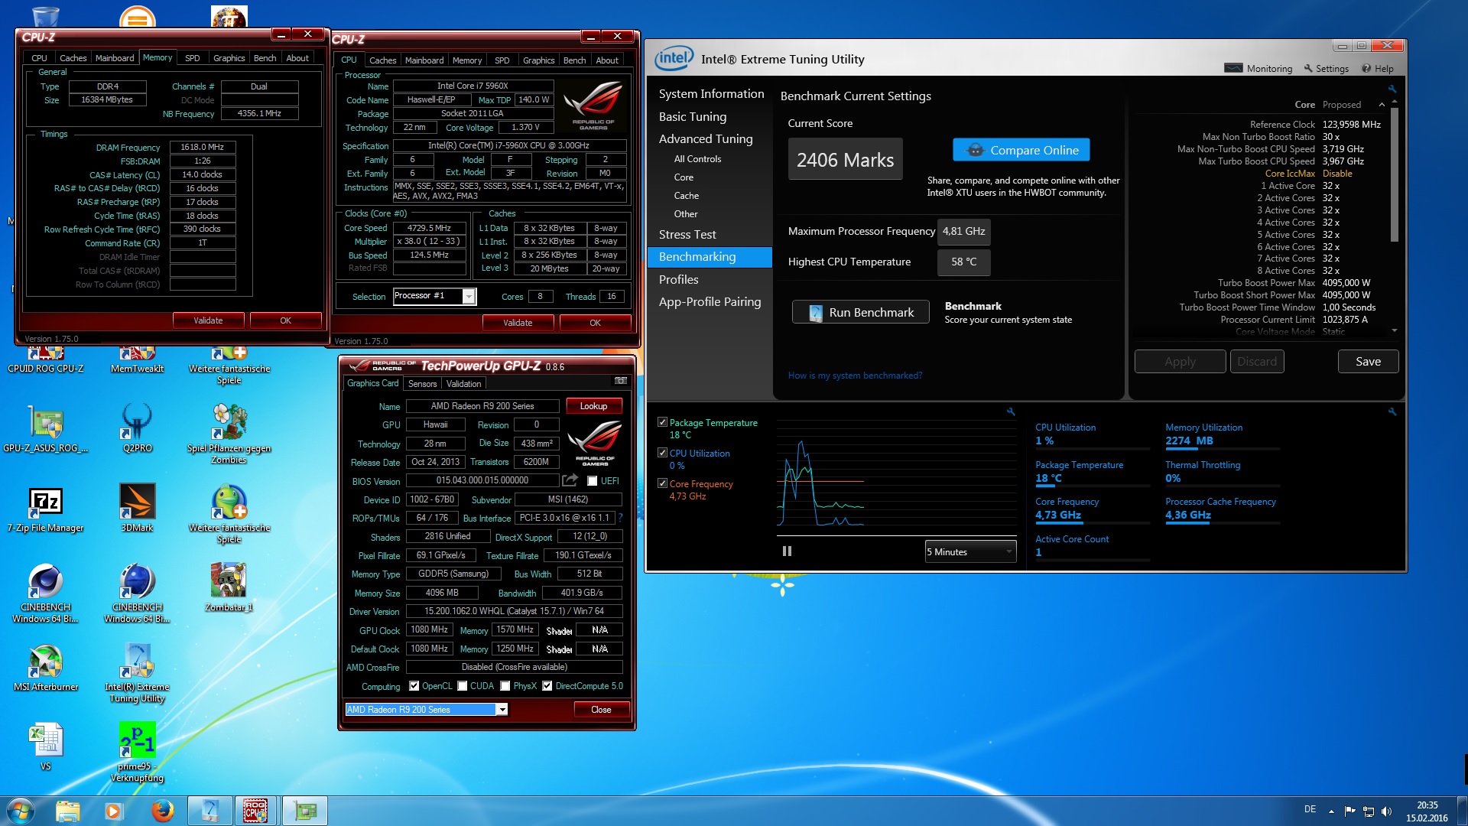
Task: Open the VS spreadsheet desktop icon
Action: pos(45,747)
